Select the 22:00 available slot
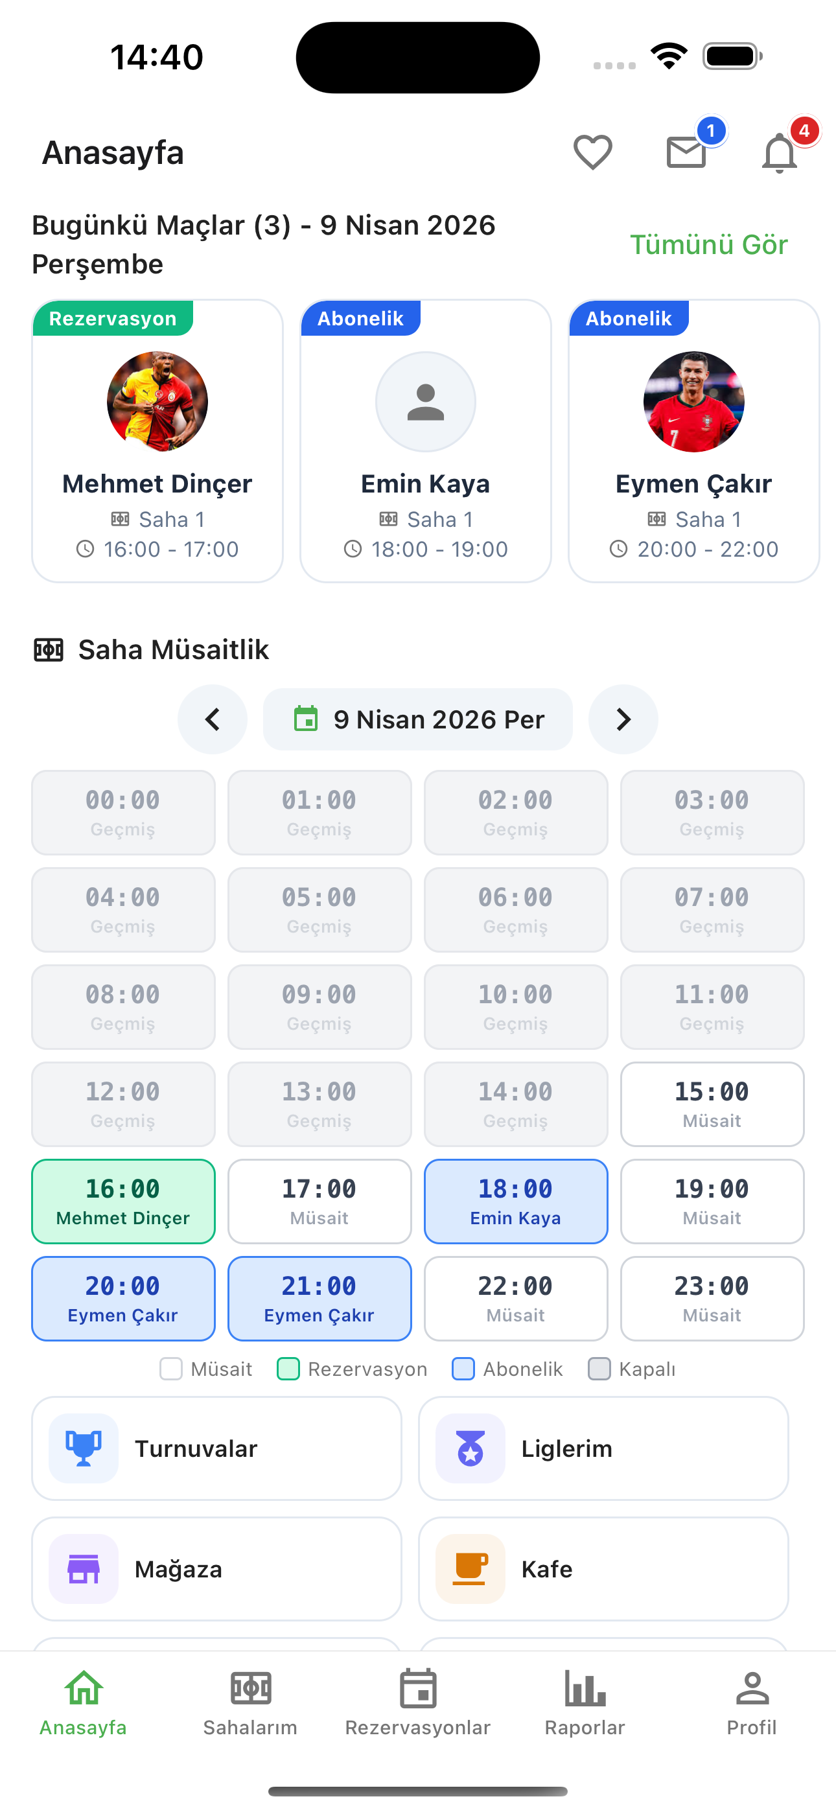The image size is (836, 1812). (x=515, y=1298)
